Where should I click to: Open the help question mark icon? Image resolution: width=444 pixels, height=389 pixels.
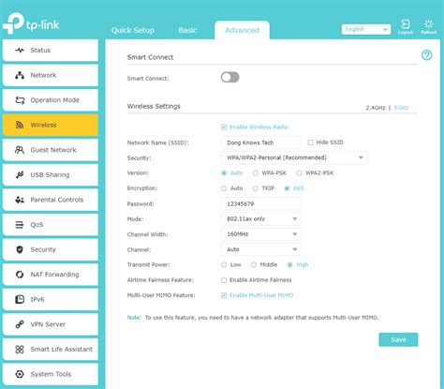point(427,55)
